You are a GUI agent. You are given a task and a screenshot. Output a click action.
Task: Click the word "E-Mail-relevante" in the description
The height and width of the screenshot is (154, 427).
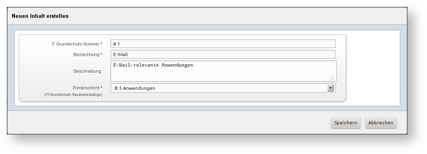point(136,65)
